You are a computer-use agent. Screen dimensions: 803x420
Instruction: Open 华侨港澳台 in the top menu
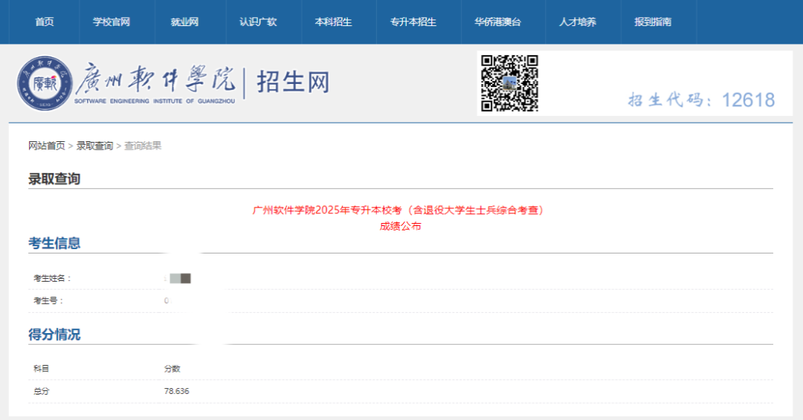[x=497, y=22]
